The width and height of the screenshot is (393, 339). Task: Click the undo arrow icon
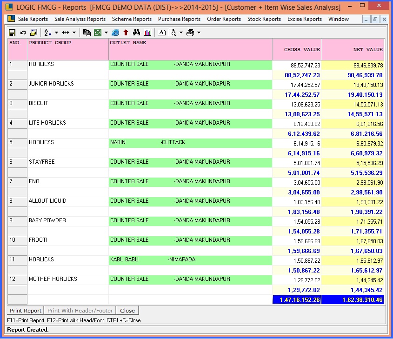(23, 33)
